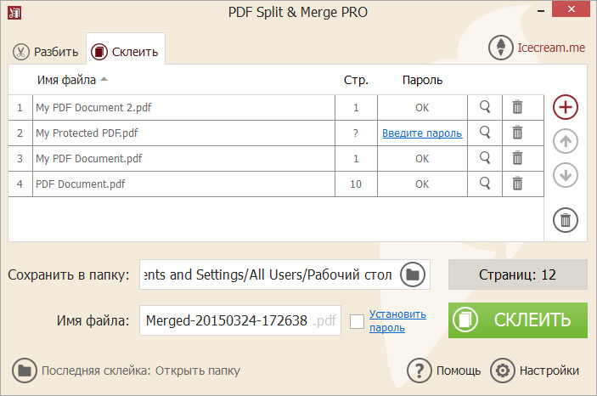Delete PDF Document.pdf from the list
The width and height of the screenshot is (597, 396).
(x=517, y=184)
